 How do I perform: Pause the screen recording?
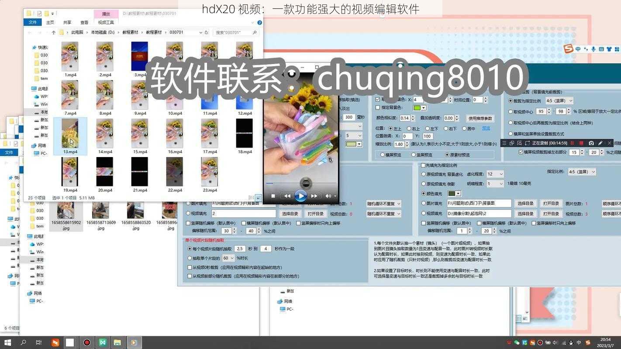pos(572,143)
